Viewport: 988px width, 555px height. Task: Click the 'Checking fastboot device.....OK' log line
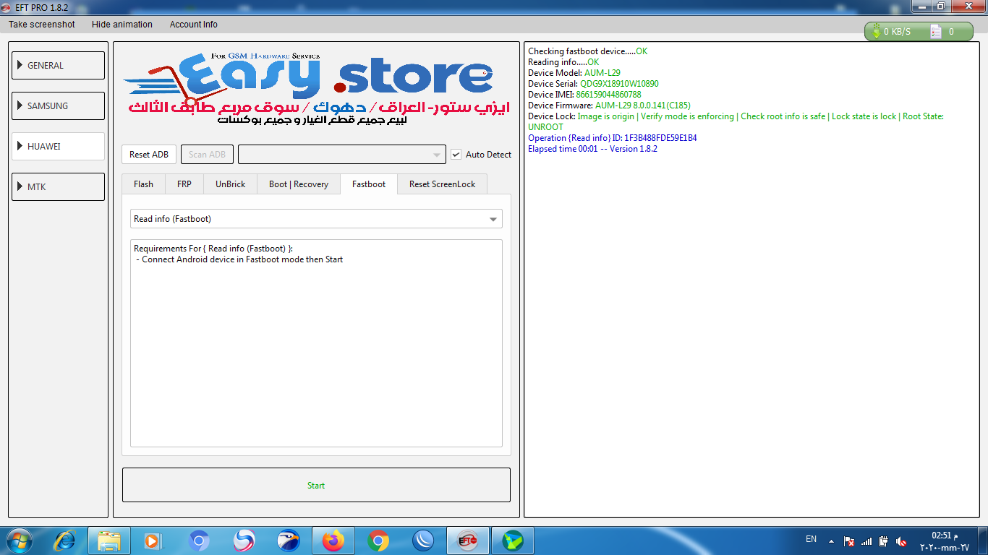[x=588, y=51]
